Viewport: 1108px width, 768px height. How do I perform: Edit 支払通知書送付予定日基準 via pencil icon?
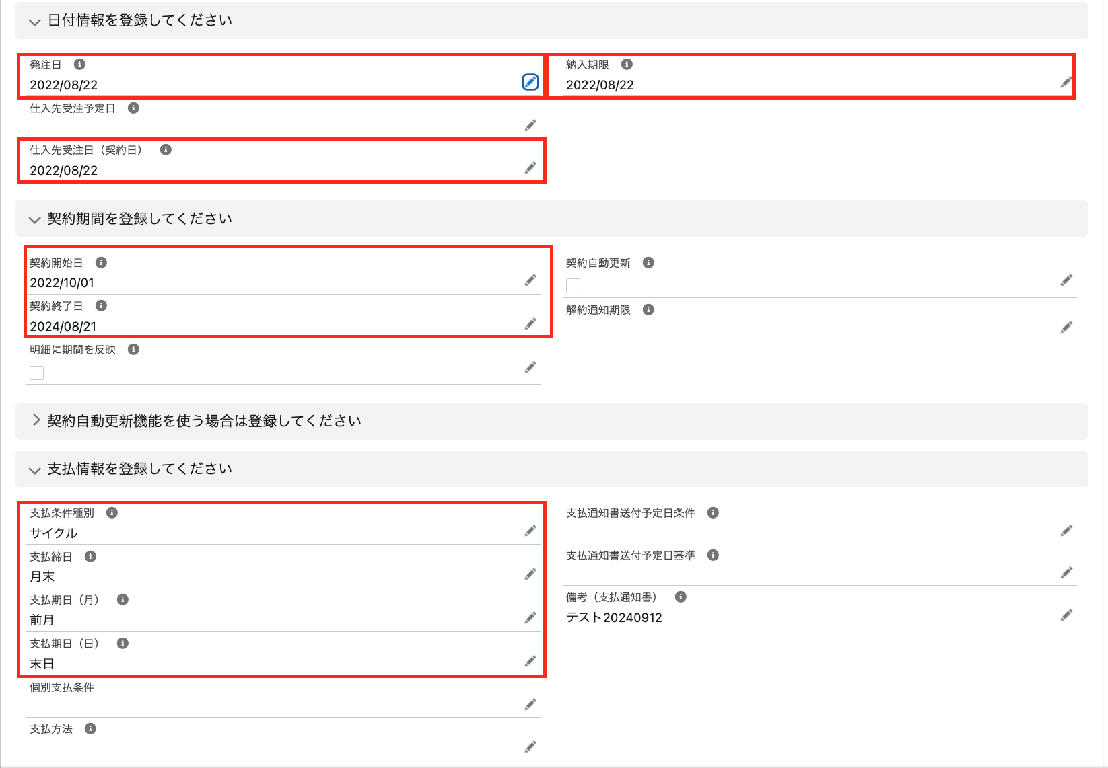click(1066, 572)
